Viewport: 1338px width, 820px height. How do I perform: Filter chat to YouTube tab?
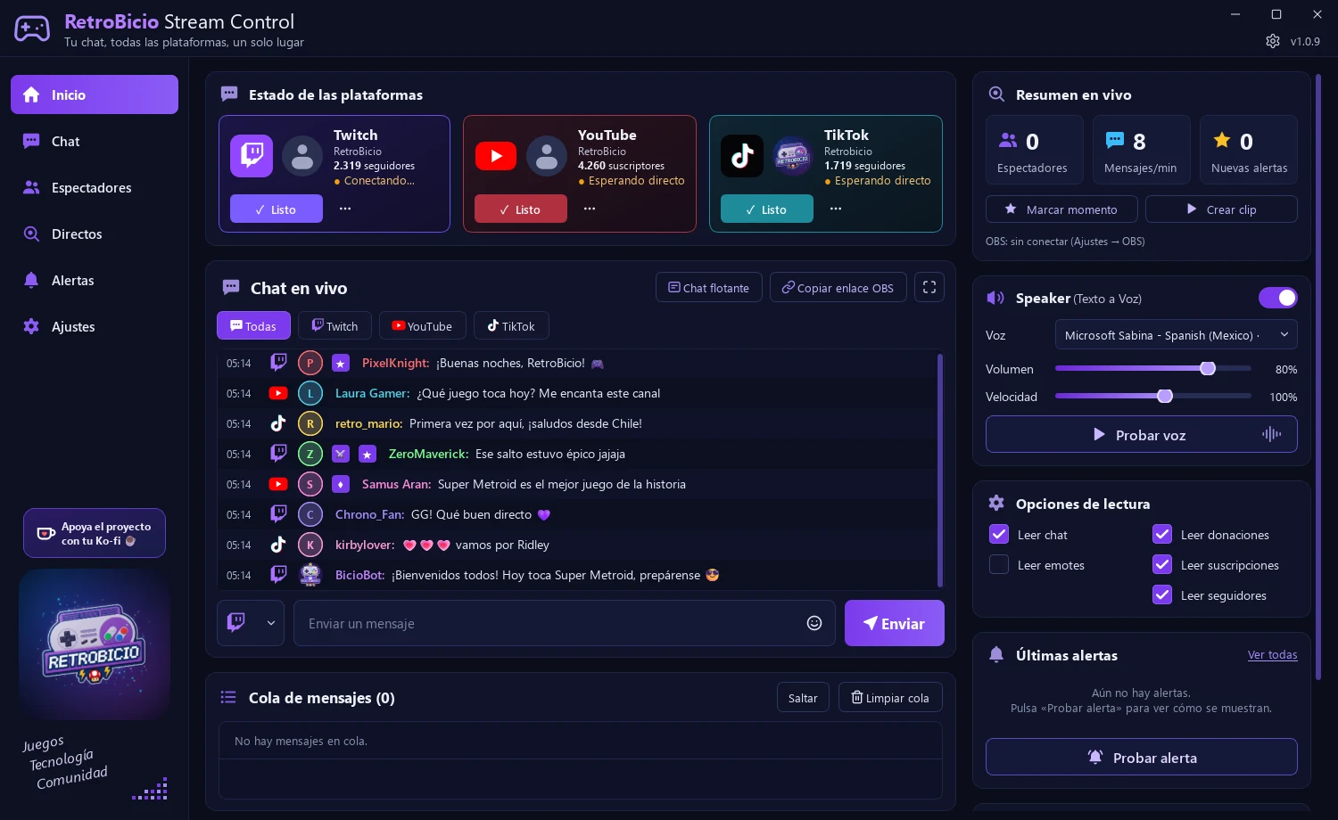(x=422, y=326)
